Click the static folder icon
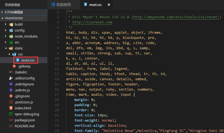The height and width of the screenshot is (133, 224). (11, 48)
